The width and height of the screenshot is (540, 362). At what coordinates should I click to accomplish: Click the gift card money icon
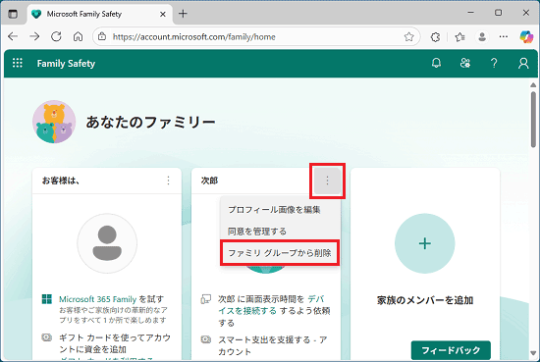[47, 337]
